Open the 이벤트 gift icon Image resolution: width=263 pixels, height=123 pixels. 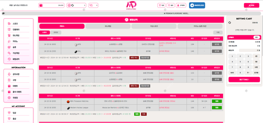(9, 86)
